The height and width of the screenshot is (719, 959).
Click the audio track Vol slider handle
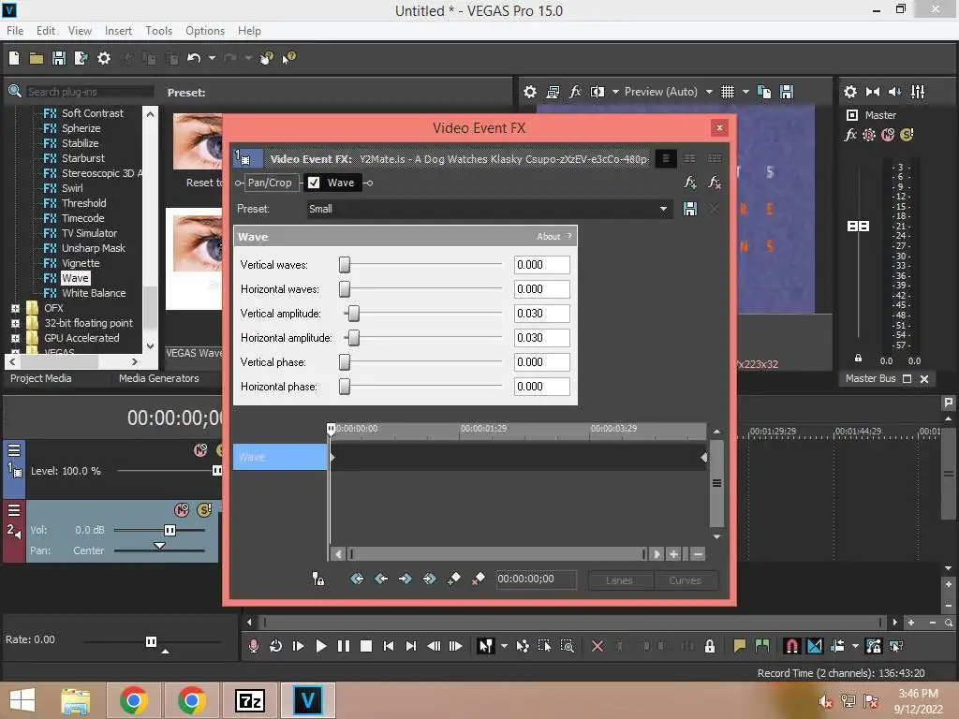(170, 530)
